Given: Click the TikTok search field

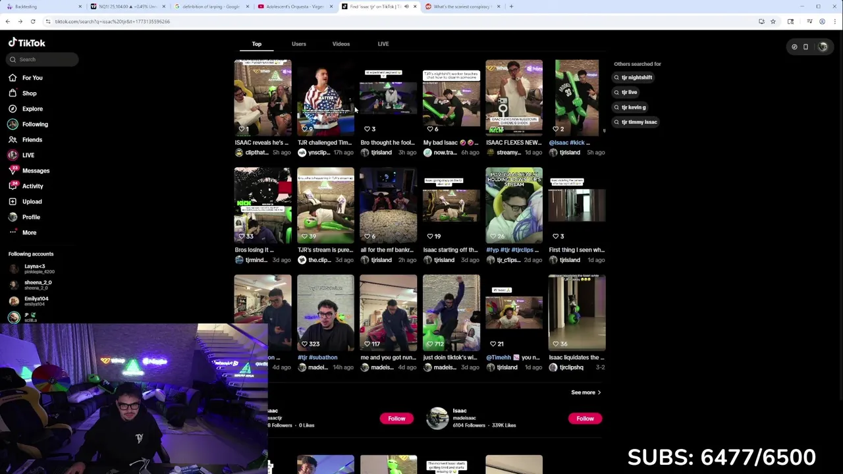Looking at the screenshot, I should 43,59.
